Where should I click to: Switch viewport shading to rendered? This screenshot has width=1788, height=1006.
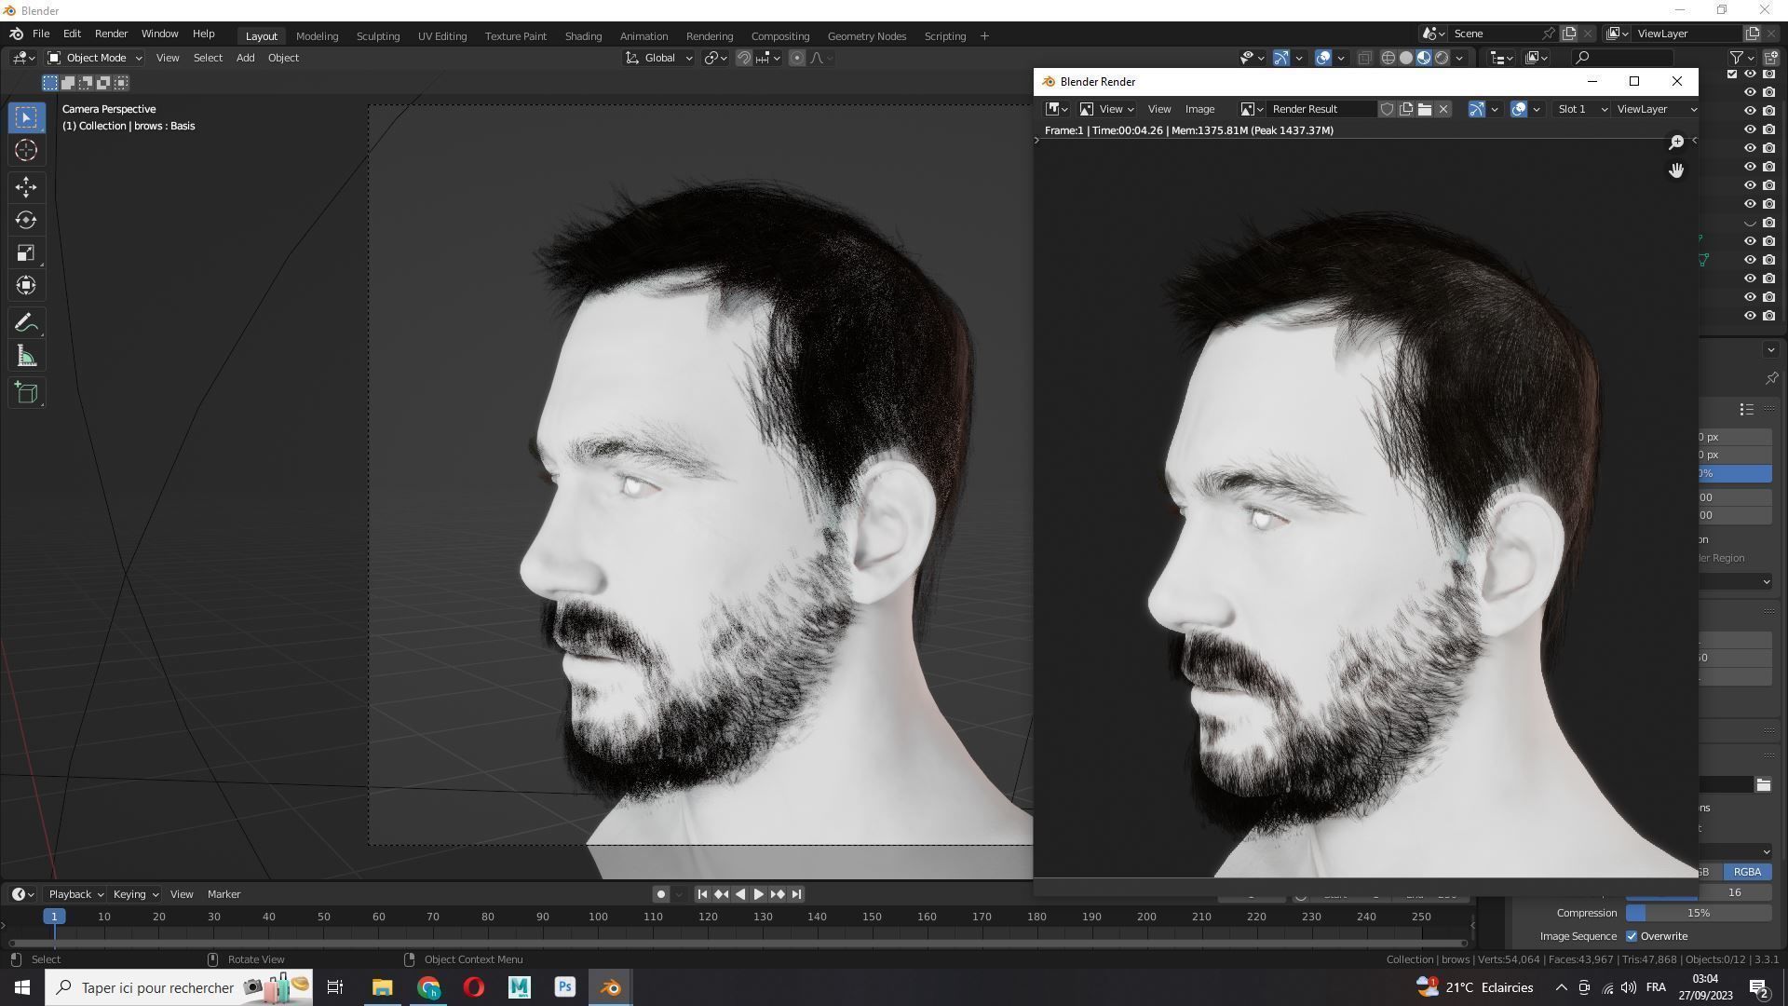1442,58
